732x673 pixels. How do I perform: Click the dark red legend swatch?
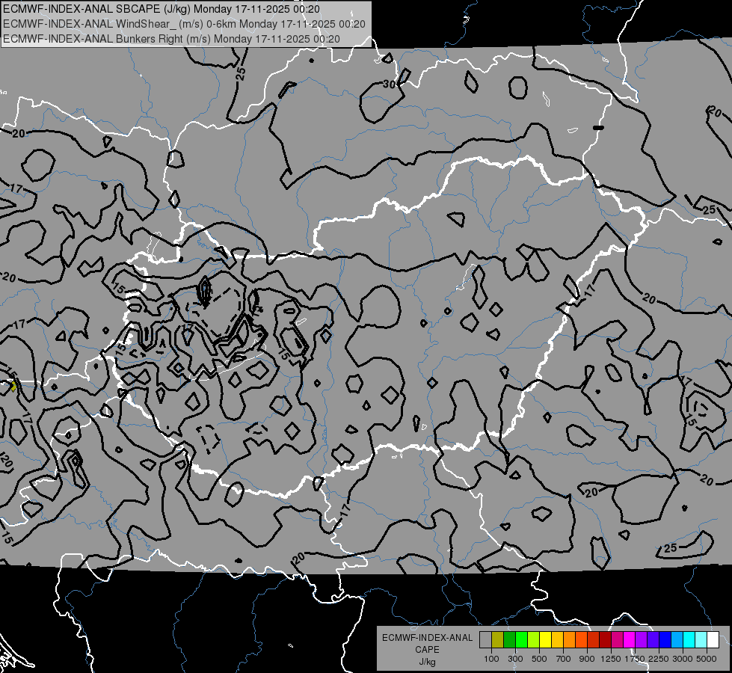(606, 639)
